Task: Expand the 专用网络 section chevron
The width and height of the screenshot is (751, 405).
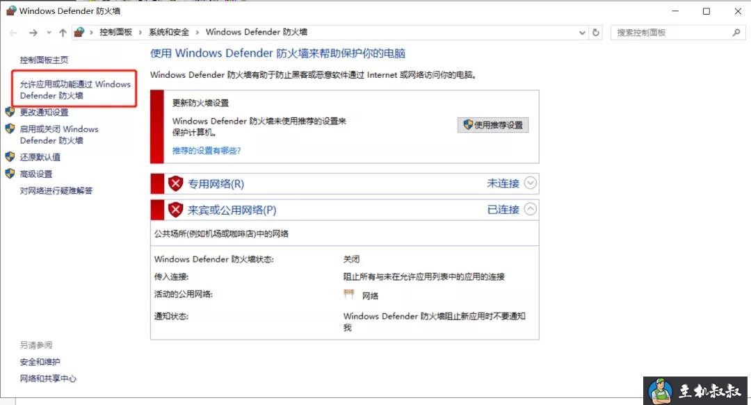Action: pyautogui.click(x=530, y=183)
